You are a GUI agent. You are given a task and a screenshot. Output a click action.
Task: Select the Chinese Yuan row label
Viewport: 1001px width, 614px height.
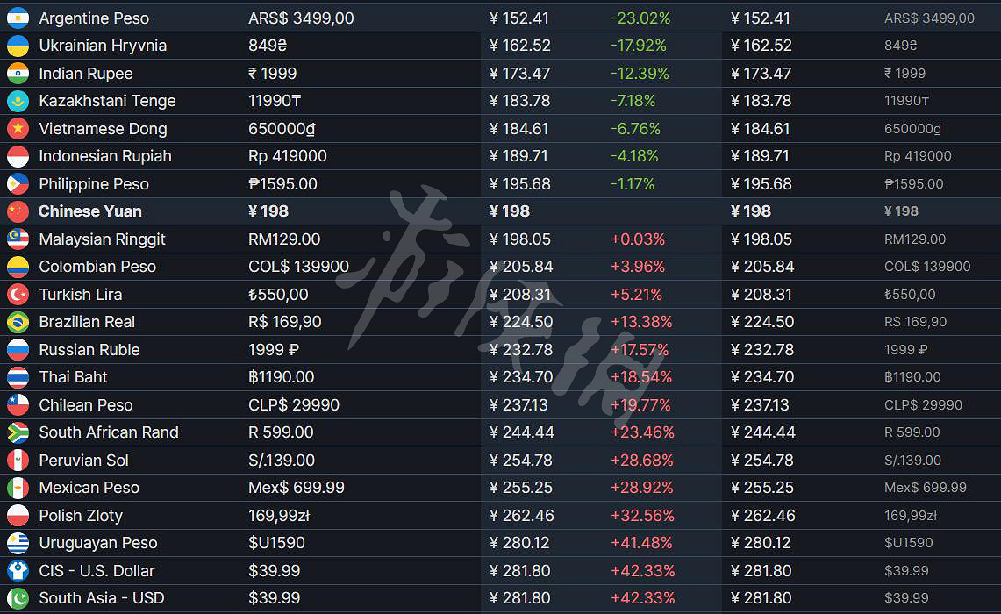(89, 211)
